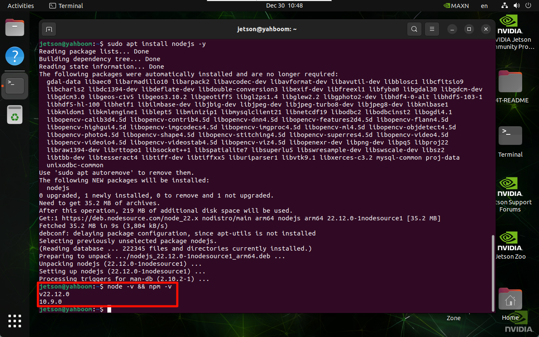Click the Terminal icon in dock
The width and height of the screenshot is (539, 337).
point(15,86)
